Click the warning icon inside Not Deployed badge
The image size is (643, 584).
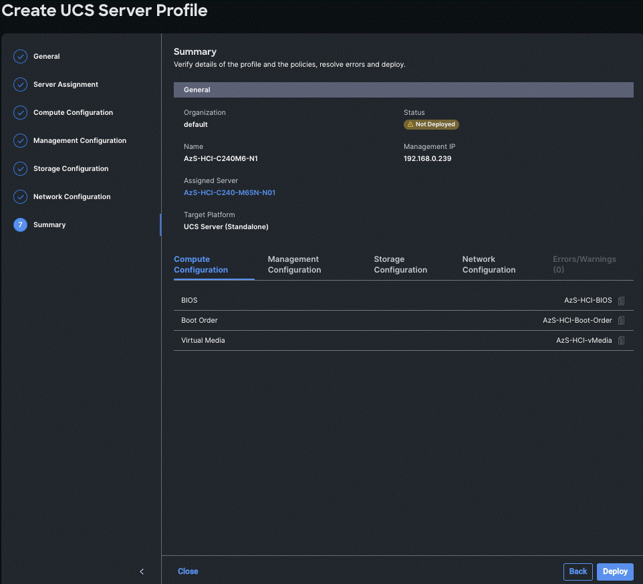click(x=410, y=124)
